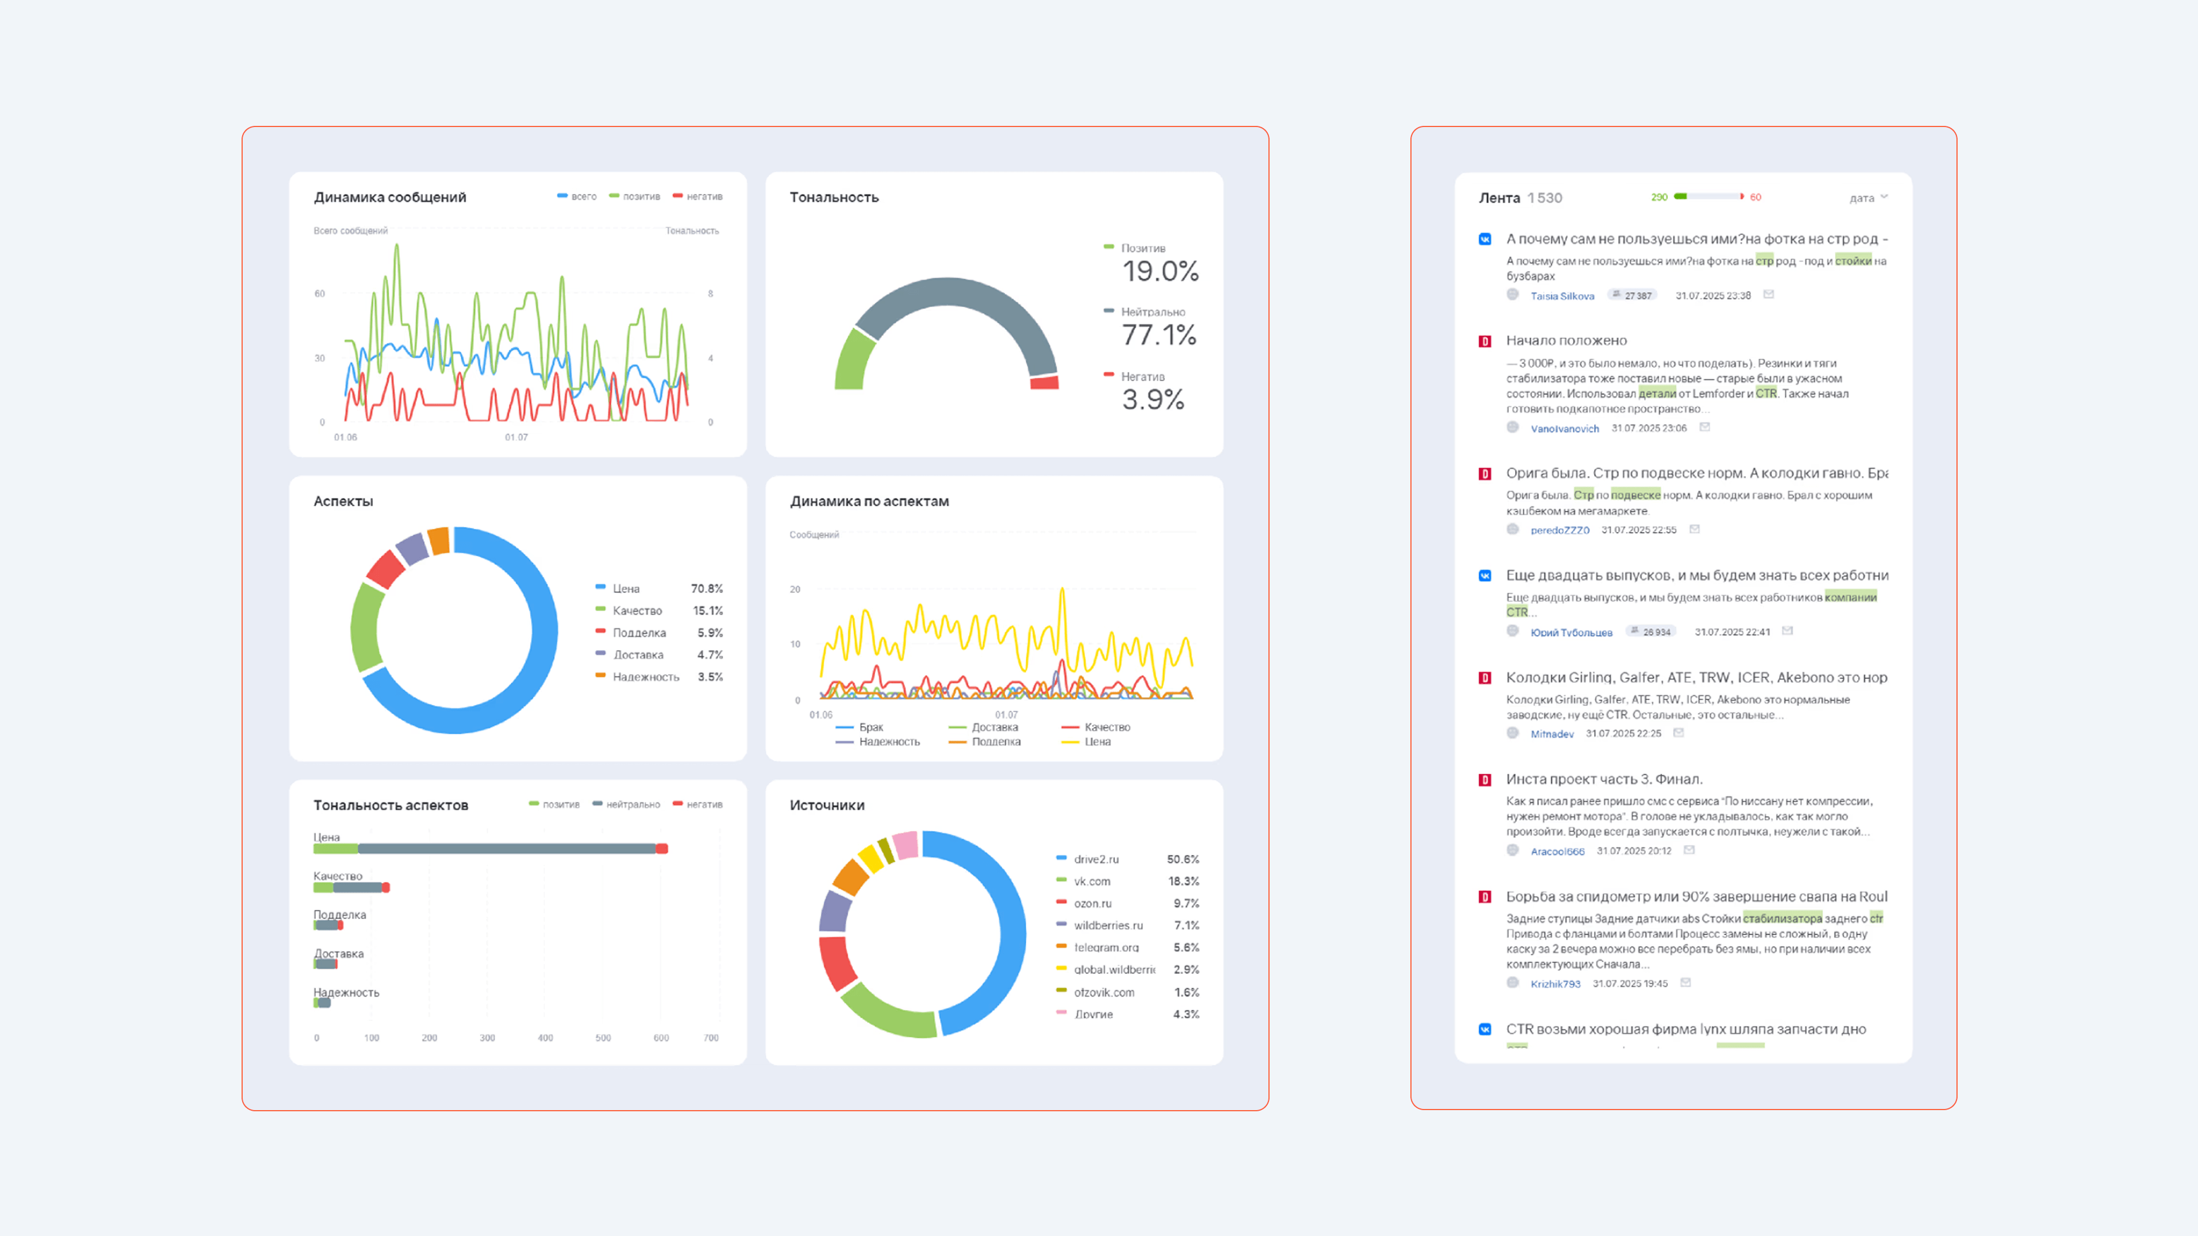
Task: Open post titled 'Начало положено'
Action: click(x=1566, y=341)
